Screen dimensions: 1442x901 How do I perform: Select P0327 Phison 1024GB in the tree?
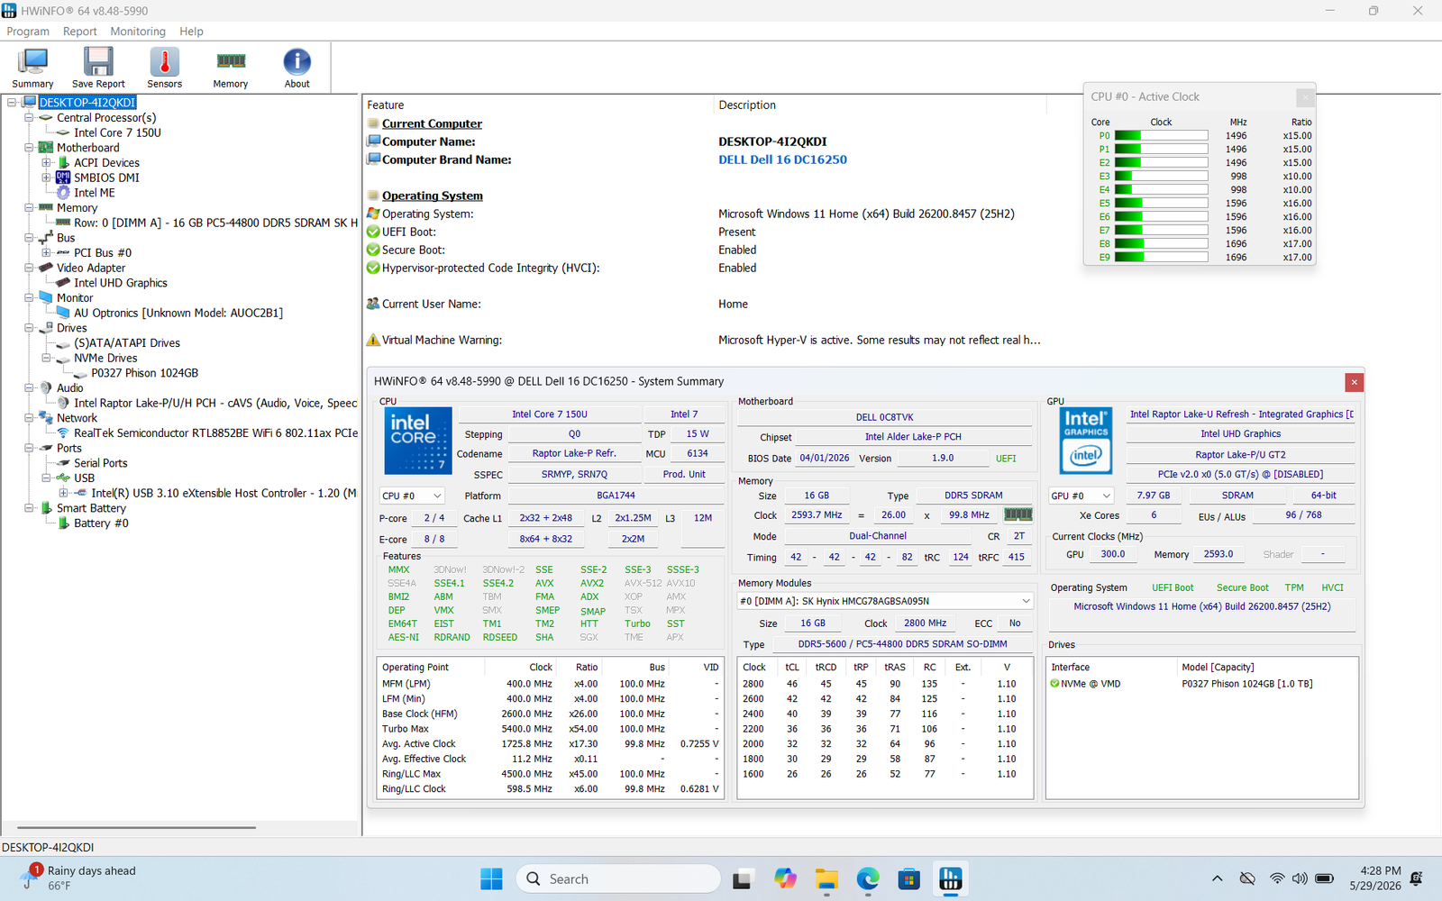pyautogui.click(x=144, y=373)
